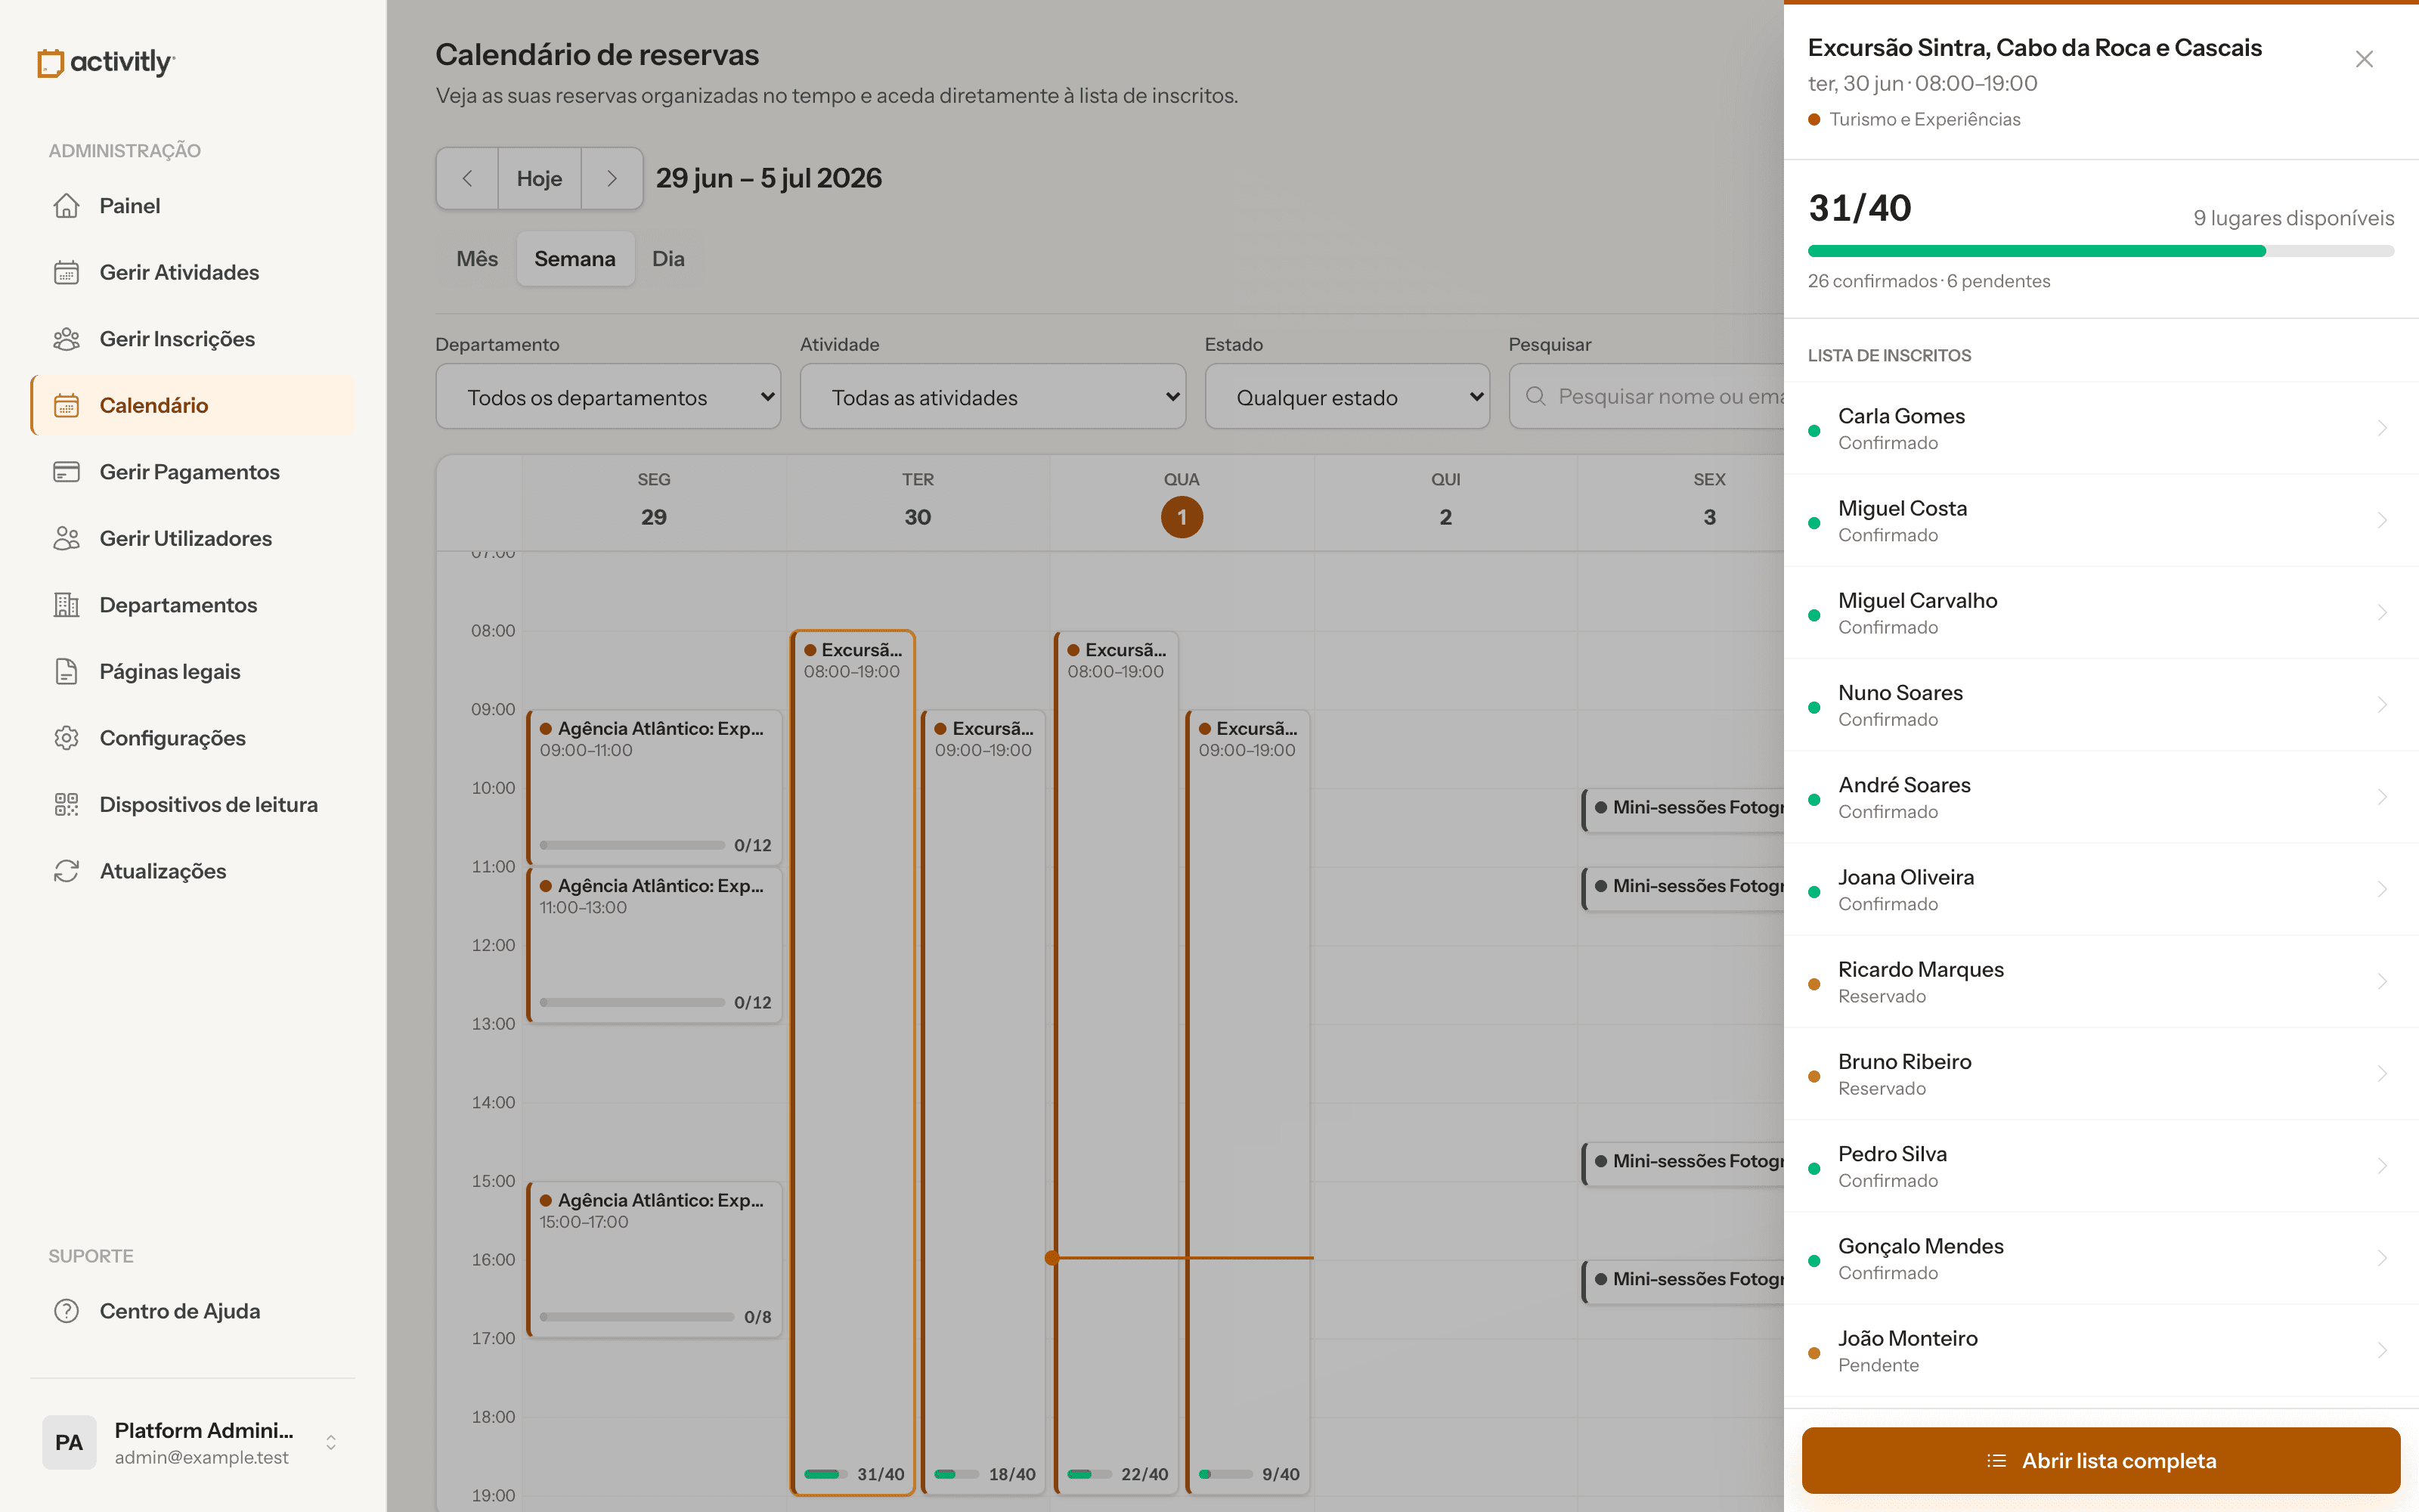
Task: Switch to Dia view
Action: pos(669,259)
